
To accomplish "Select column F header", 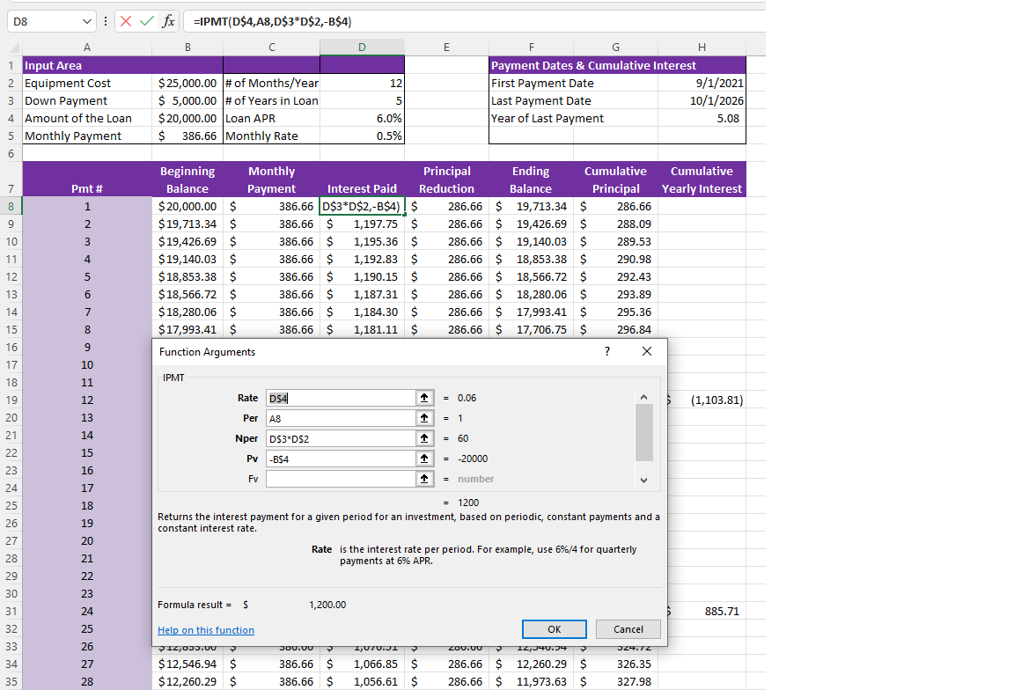I will click(531, 48).
